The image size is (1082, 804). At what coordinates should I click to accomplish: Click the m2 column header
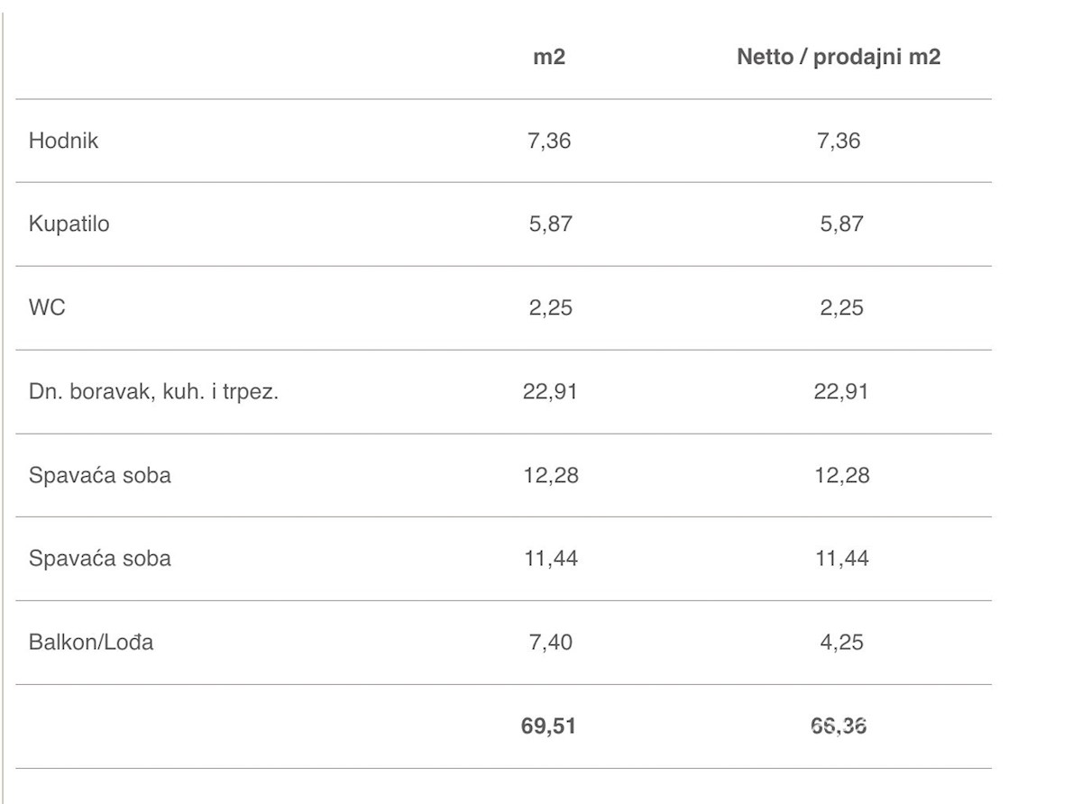tap(549, 58)
